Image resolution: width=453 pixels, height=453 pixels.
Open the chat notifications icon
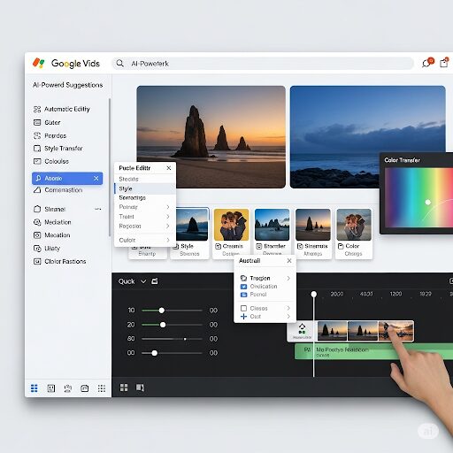pos(427,63)
